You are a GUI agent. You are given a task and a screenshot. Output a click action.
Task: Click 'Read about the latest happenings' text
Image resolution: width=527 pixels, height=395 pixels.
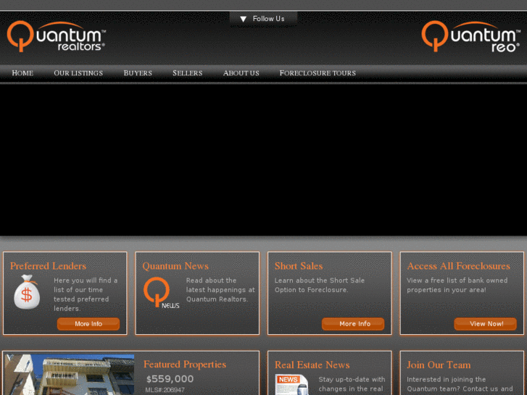pyautogui.click(x=220, y=290)
